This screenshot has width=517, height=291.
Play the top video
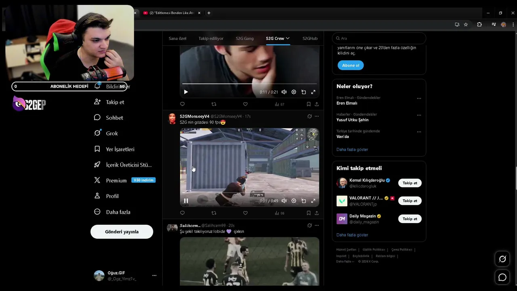point(186,92)
